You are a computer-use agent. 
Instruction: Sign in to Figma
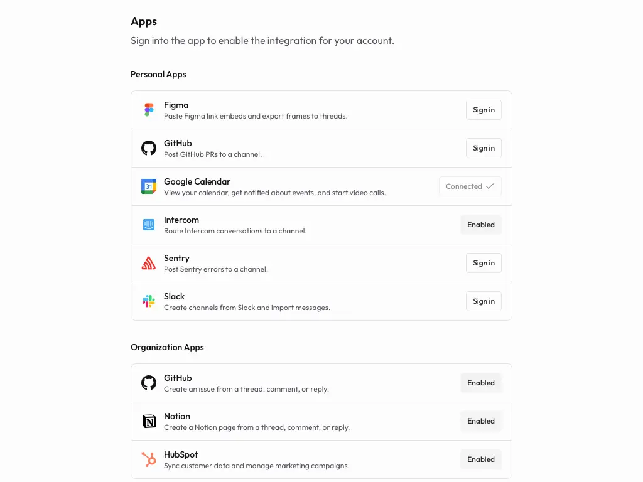(484, 110)
